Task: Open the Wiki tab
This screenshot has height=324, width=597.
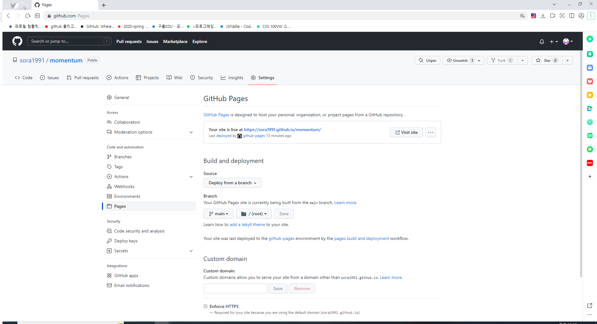Action: (175, 78)
